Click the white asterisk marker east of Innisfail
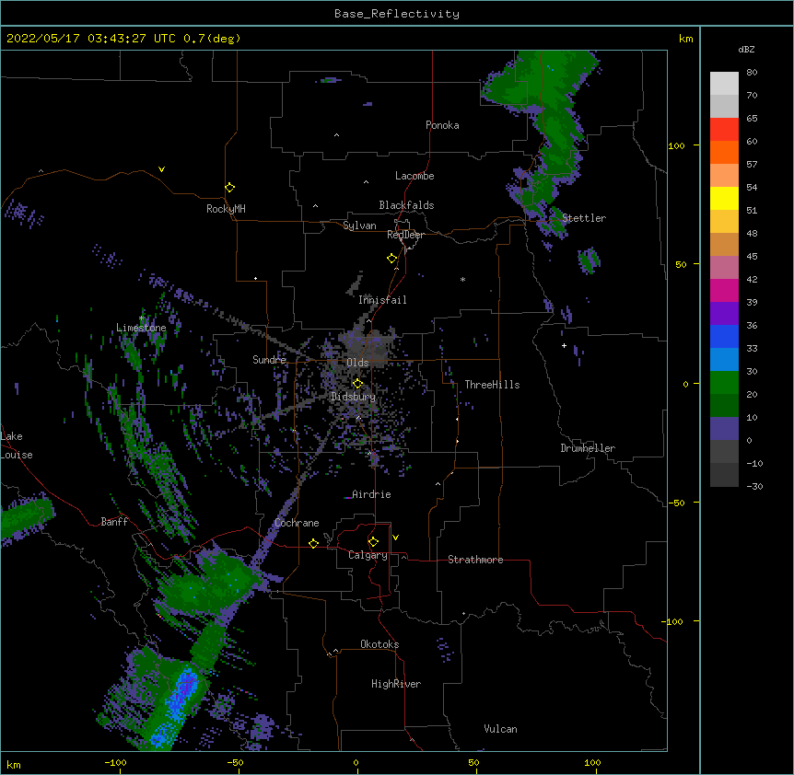 tap(462, 279)
